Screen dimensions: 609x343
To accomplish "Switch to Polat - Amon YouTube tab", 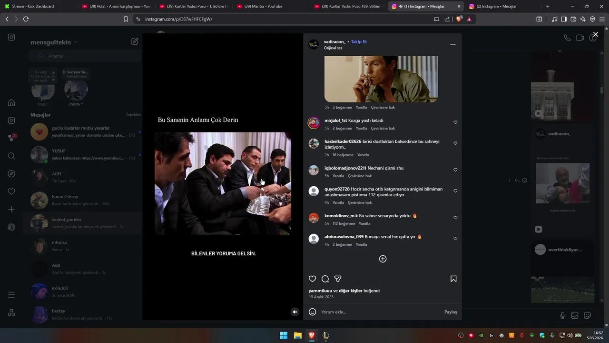I will (116, 6).
